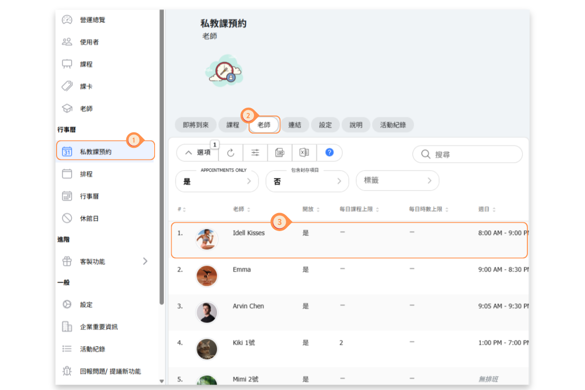The image size is (585, 390).
Task: Sort table by 老師 column header
Action: pos(238,209)
